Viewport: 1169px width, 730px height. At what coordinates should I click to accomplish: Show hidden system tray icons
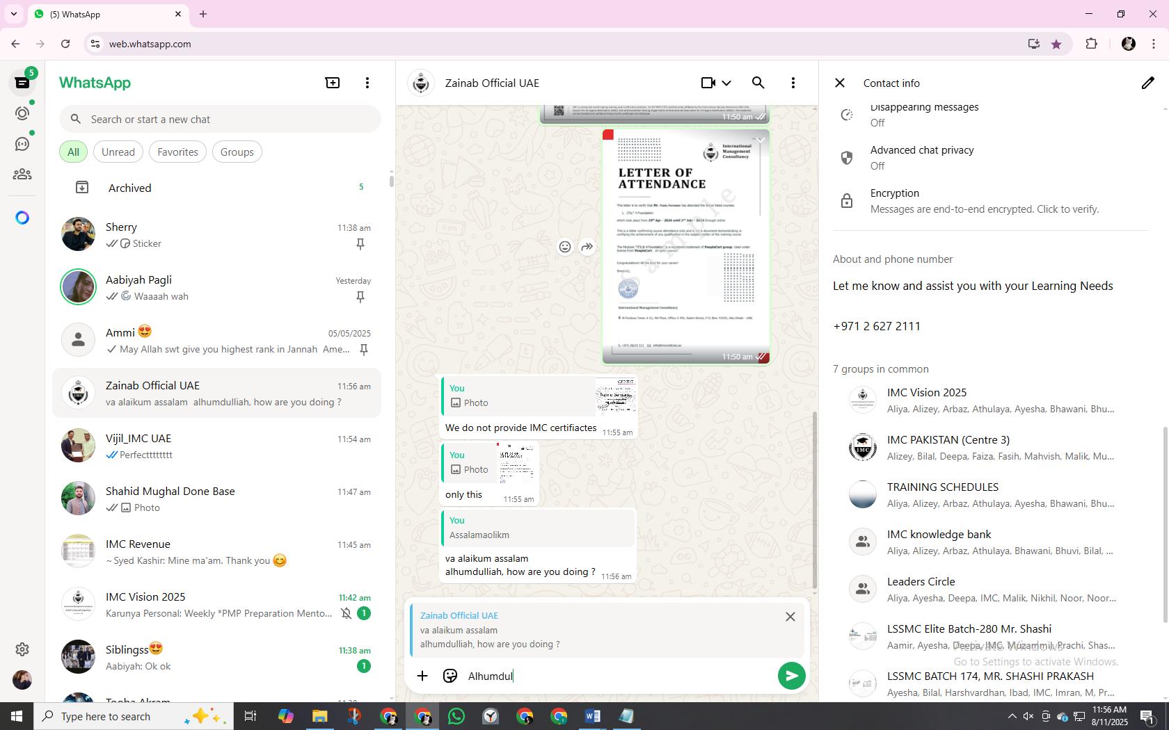[x=1012, y=716]
